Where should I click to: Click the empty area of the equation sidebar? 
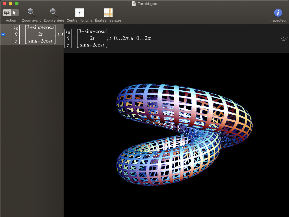[32, 130]
